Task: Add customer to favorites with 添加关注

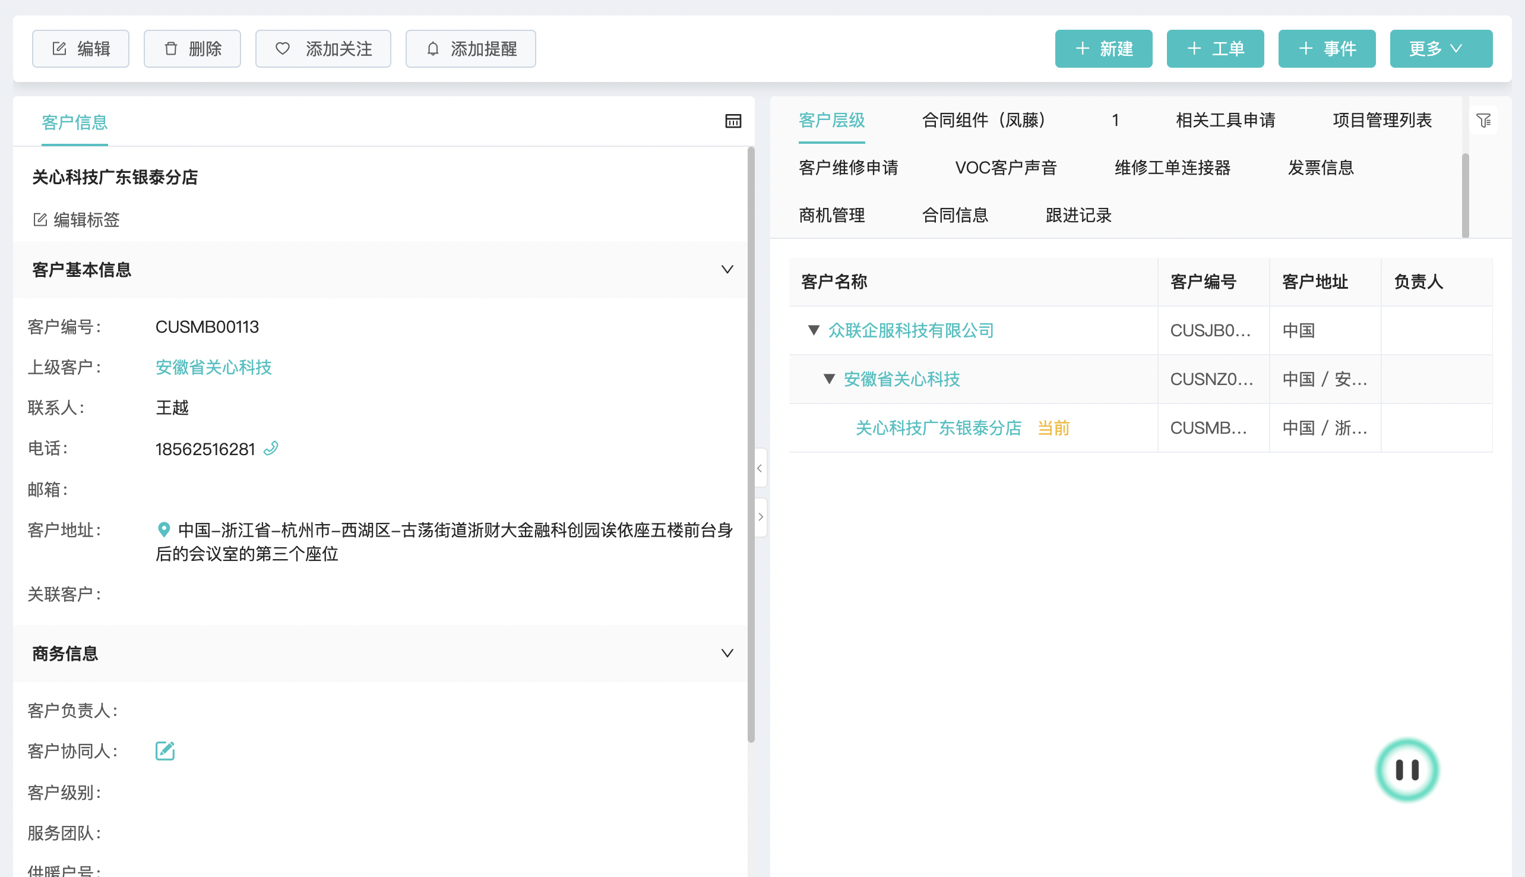Action: (323, 49)
